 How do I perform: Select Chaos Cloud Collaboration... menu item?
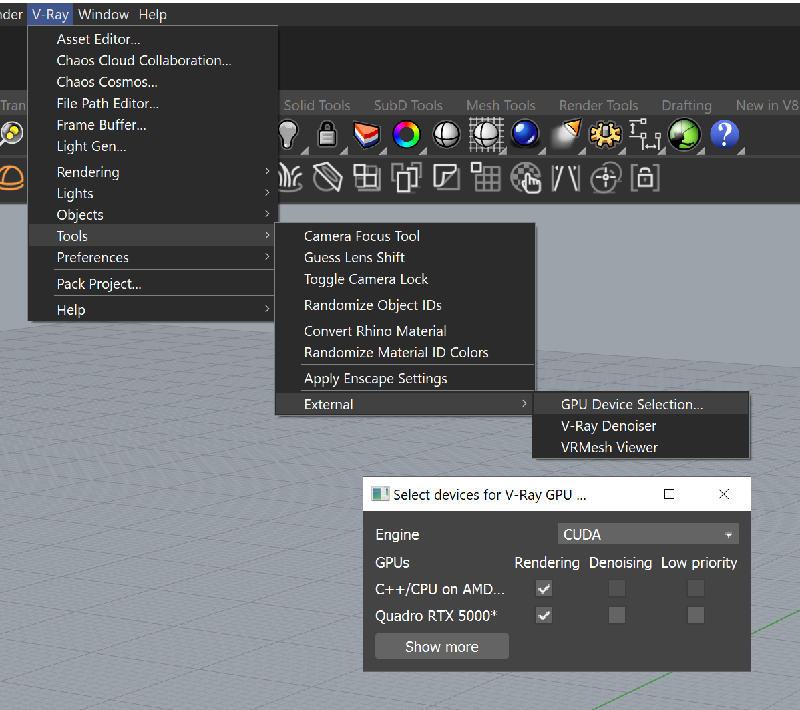152,61
